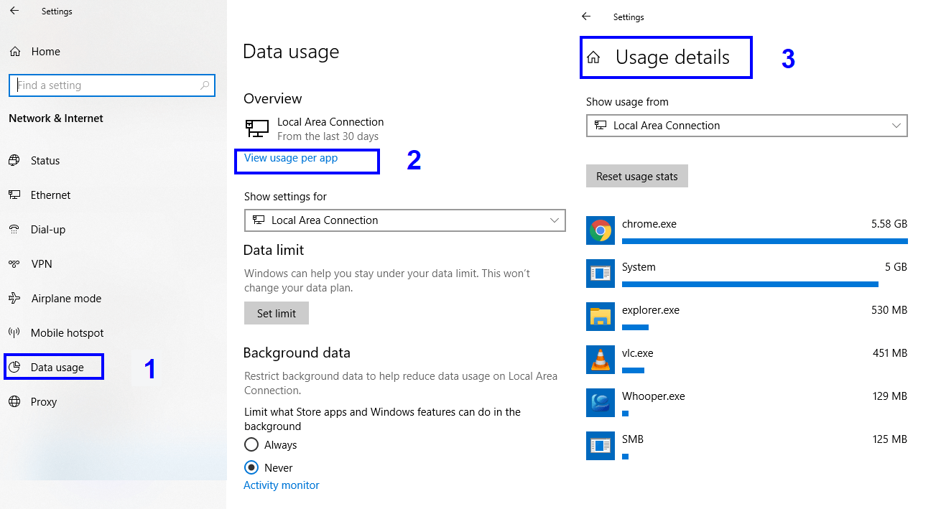
Task: Click the SMB app icon
Action: [601, 446]
